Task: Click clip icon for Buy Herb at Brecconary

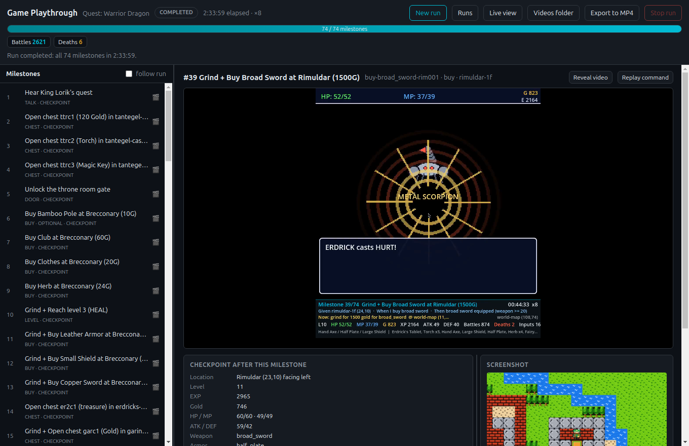Action: (156, 291)
